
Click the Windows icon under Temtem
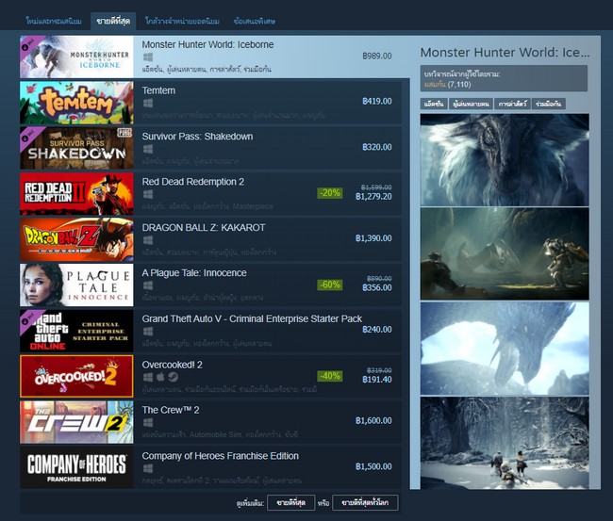pos(148,103)
